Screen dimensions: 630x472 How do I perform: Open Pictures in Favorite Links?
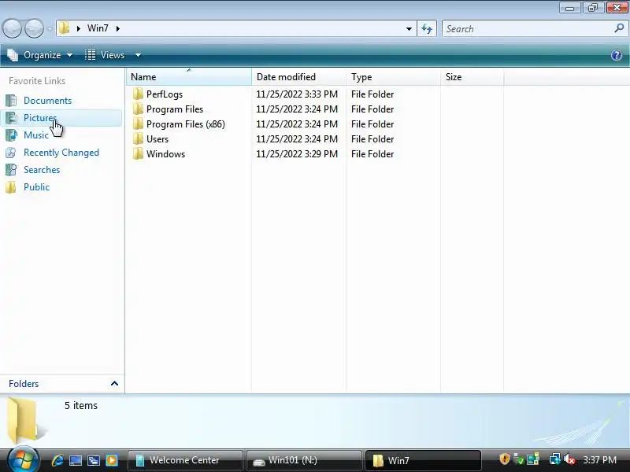[40, 118]
